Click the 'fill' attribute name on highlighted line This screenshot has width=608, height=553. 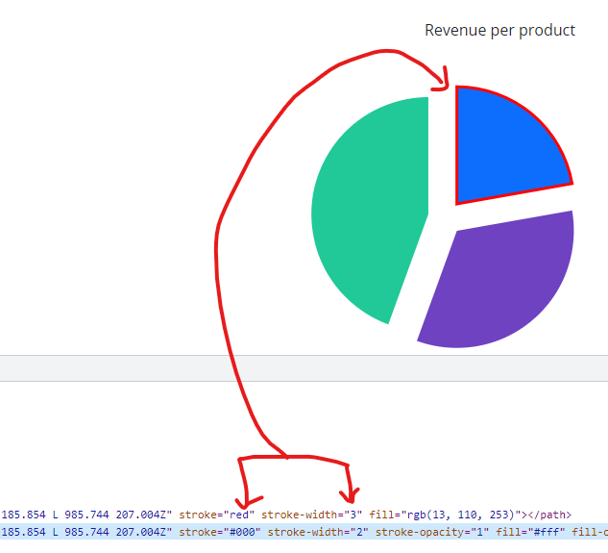click(x=507, y=532)
